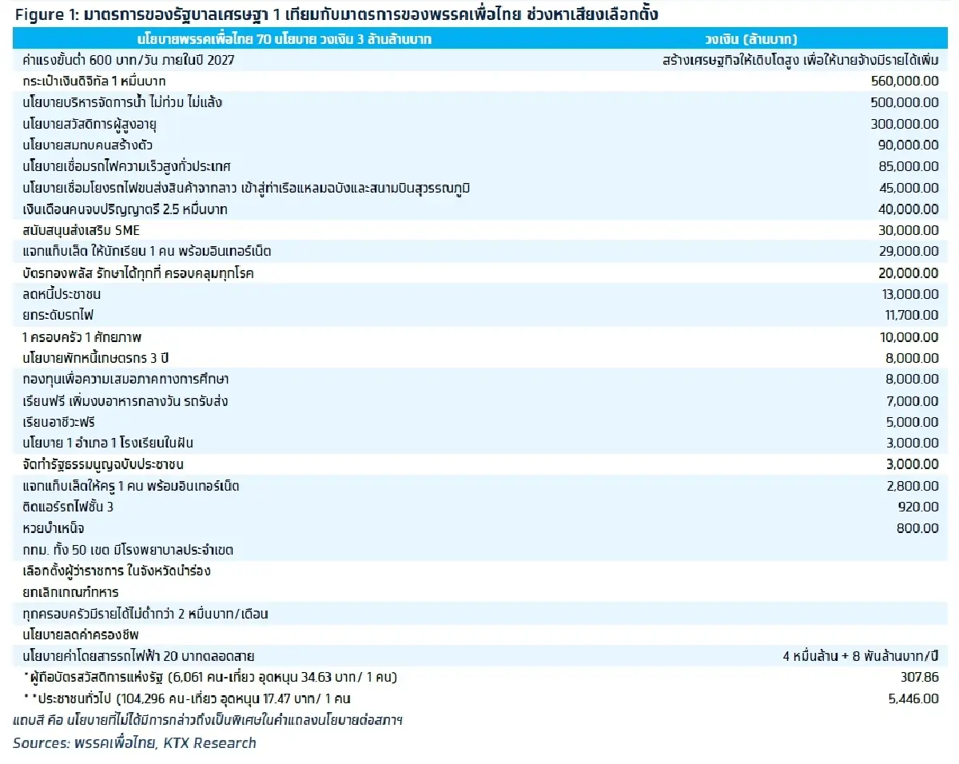Select the "2,800.00" amount
The image size is (959, 764).
(x=912, y=486)
